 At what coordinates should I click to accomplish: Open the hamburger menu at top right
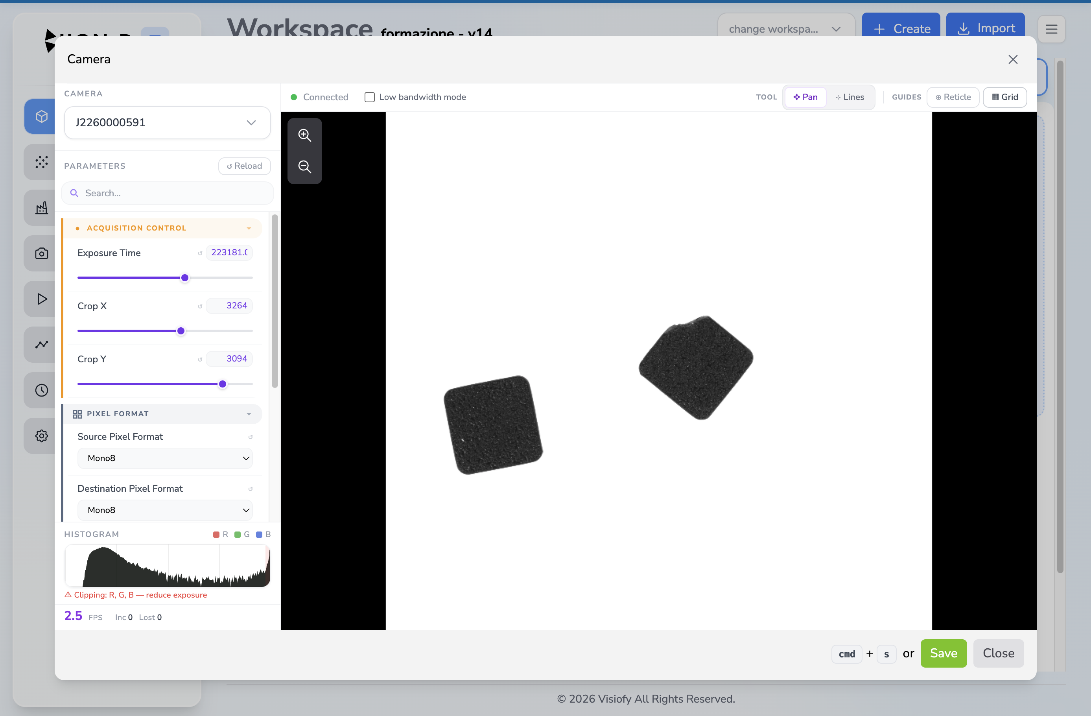click(1052, 29)
